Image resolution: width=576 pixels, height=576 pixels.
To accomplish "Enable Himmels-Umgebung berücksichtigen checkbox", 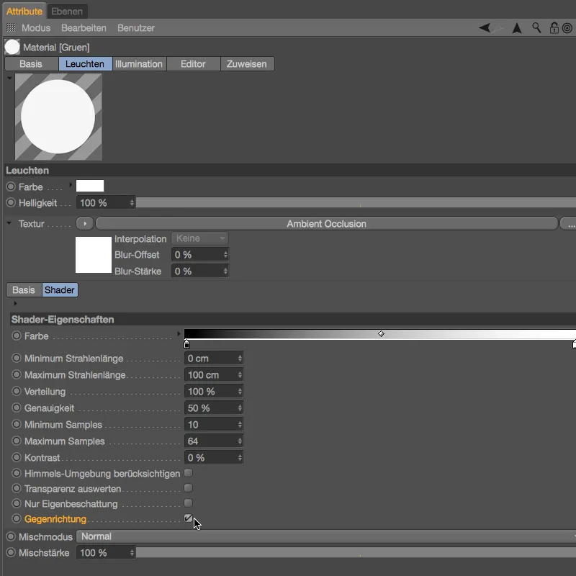I will coord(188,473).
